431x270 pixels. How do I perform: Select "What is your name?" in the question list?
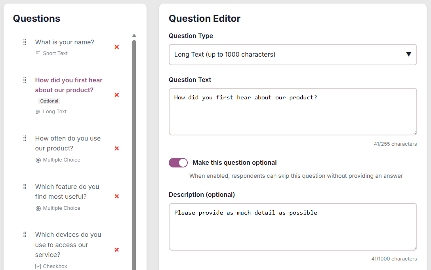tap(65, 42)
